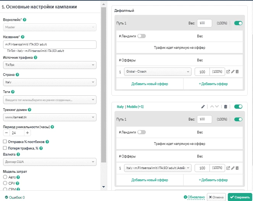
Task: Enable the Отправка % постбеков checkbox
Action: (5, 142)
